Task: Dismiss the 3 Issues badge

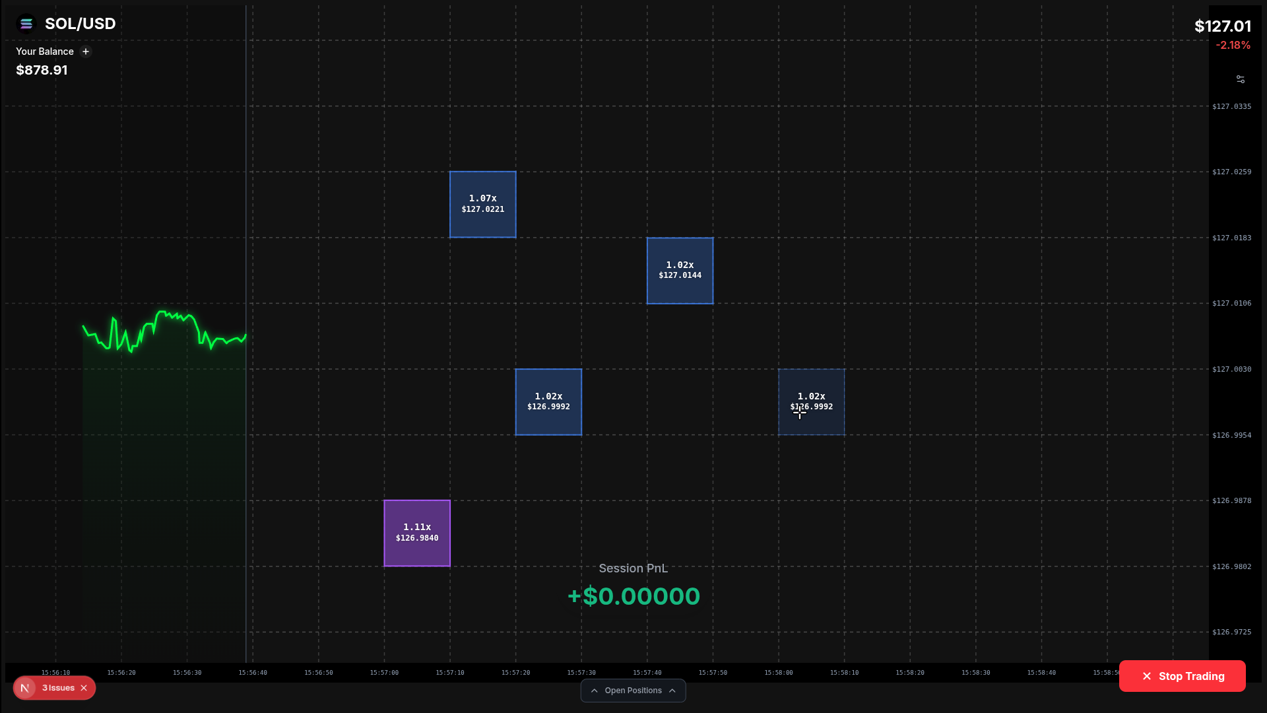Action: point(84,688)
